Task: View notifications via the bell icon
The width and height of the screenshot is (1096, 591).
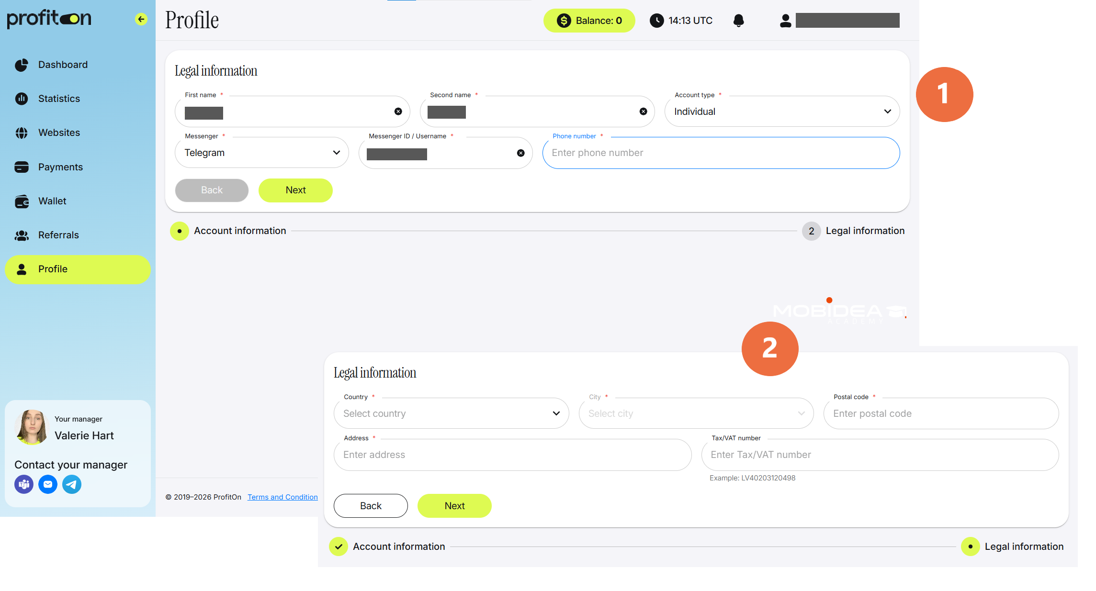Action: (738, 20)
